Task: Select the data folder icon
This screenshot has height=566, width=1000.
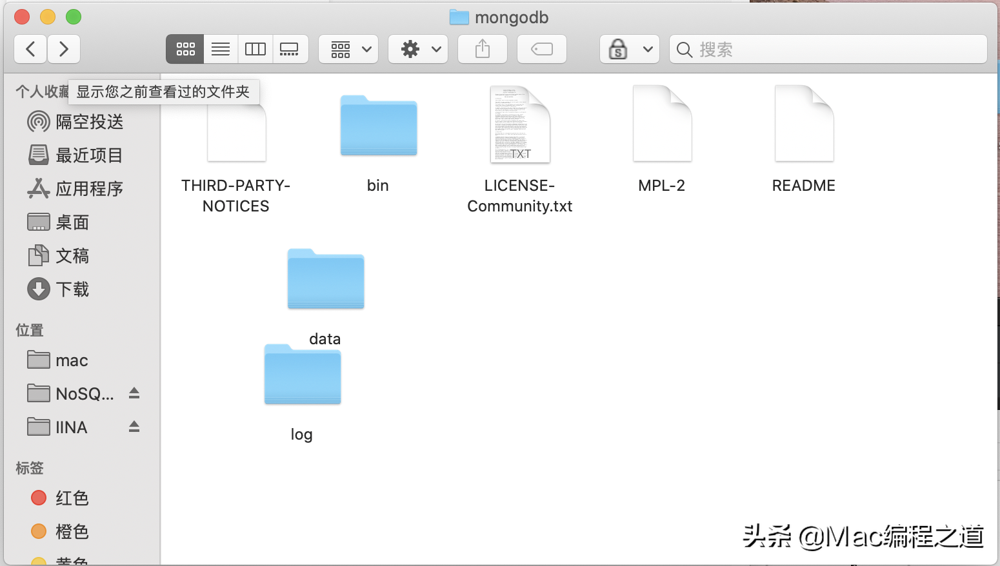Action: 326,278
